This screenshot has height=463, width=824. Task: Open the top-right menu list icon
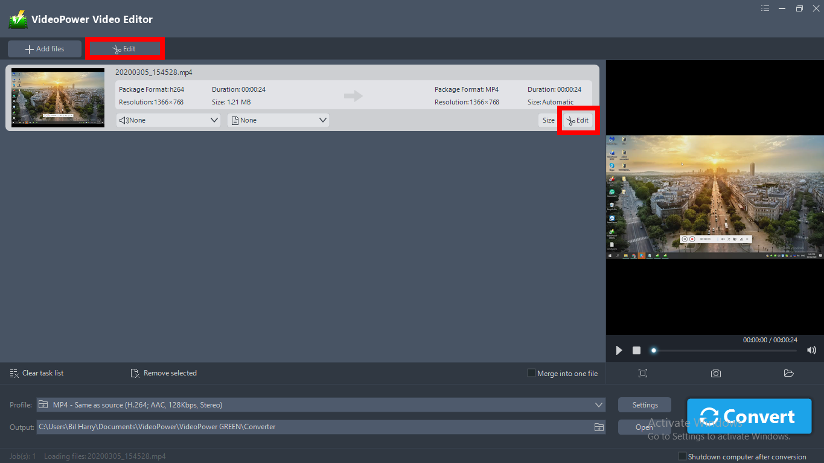pyautogui.click(x=765, y=8)
